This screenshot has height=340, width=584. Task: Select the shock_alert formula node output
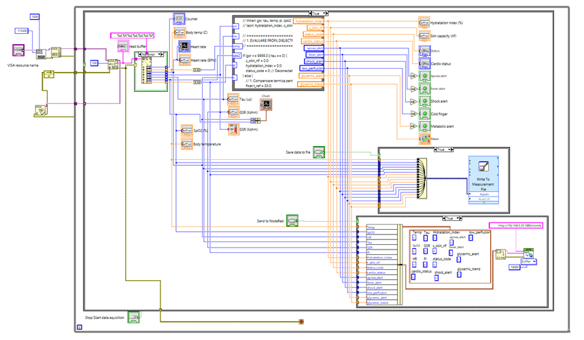click(x=314, y=61)
